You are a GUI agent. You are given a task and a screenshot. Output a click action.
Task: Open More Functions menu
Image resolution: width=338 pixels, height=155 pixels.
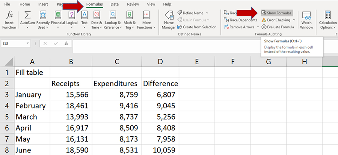146,20
